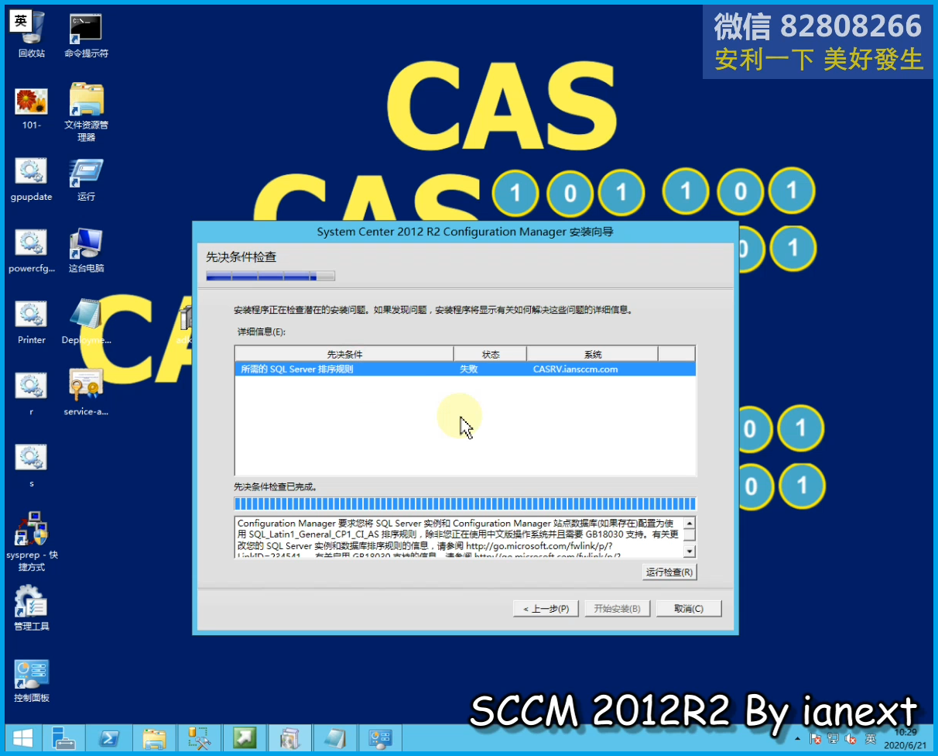
Task: Launch Windows PowerShell from the taskbar
Action: click(109, 738)
